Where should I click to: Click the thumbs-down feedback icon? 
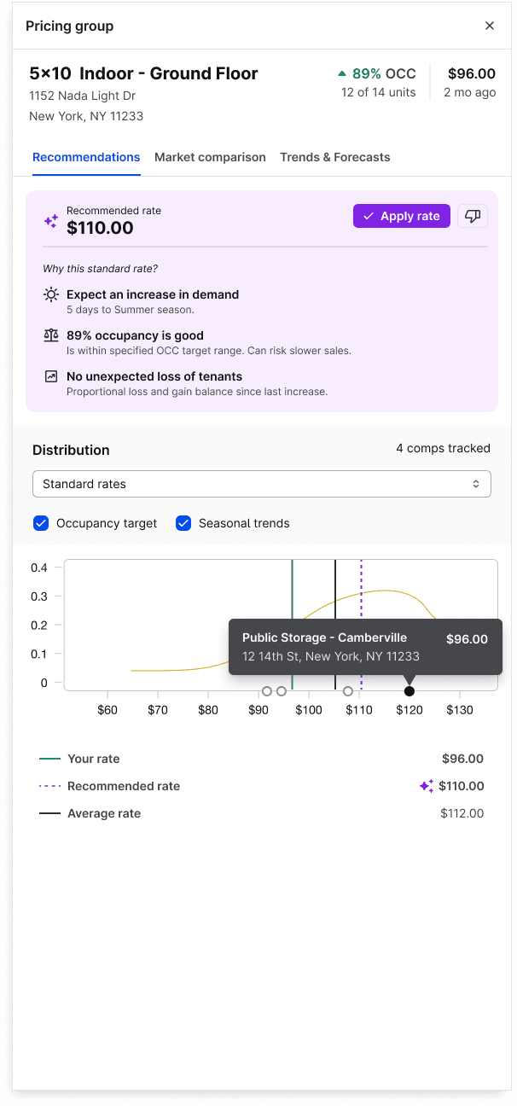[x=473, y=217]
